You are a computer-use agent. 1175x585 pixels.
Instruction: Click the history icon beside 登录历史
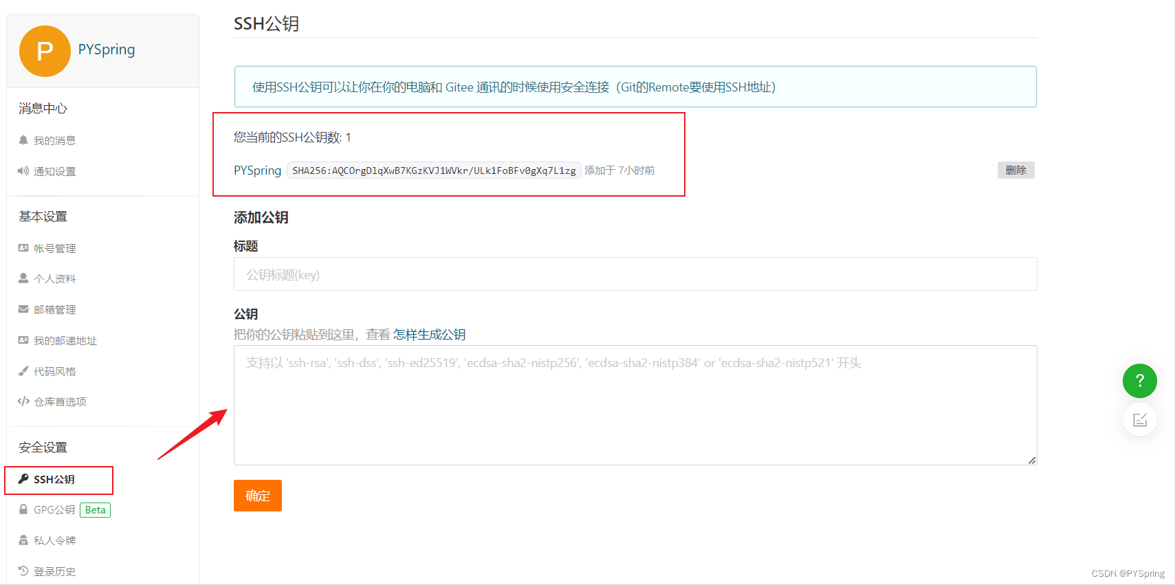(23, 571)
